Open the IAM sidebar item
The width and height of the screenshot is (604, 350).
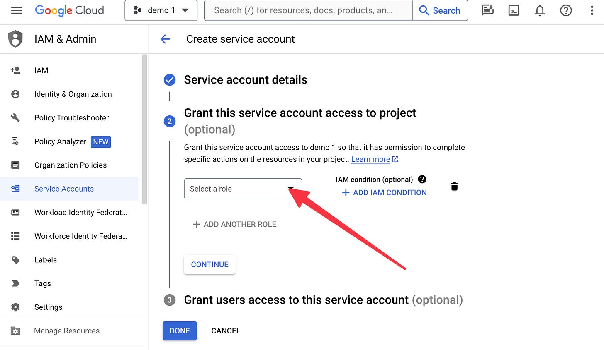pyautogui.click(x=69, y=70)
